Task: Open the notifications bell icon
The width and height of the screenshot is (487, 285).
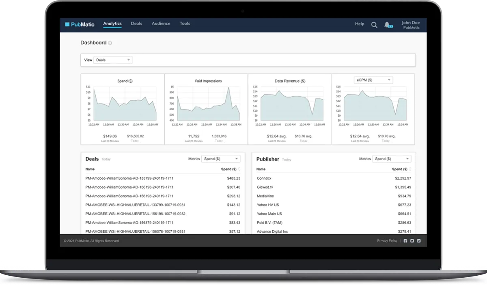Action: tap(388, 25)
